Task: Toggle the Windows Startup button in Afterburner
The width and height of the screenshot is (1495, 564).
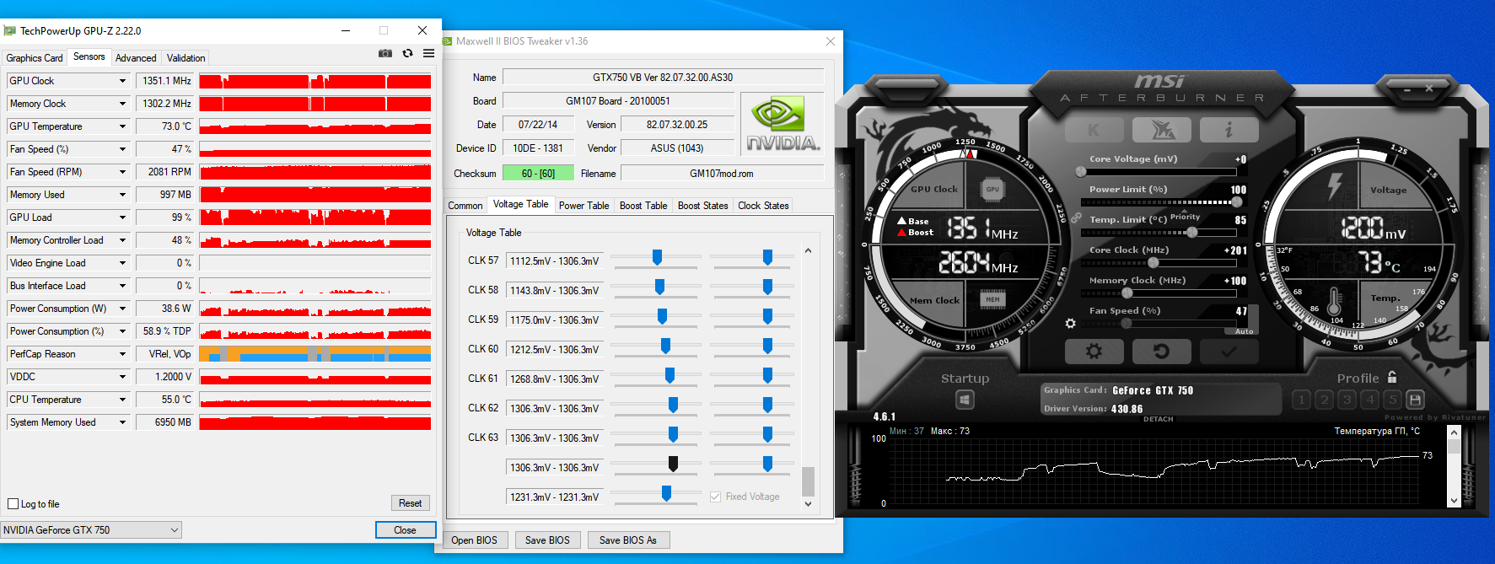Action: (965, 400)
